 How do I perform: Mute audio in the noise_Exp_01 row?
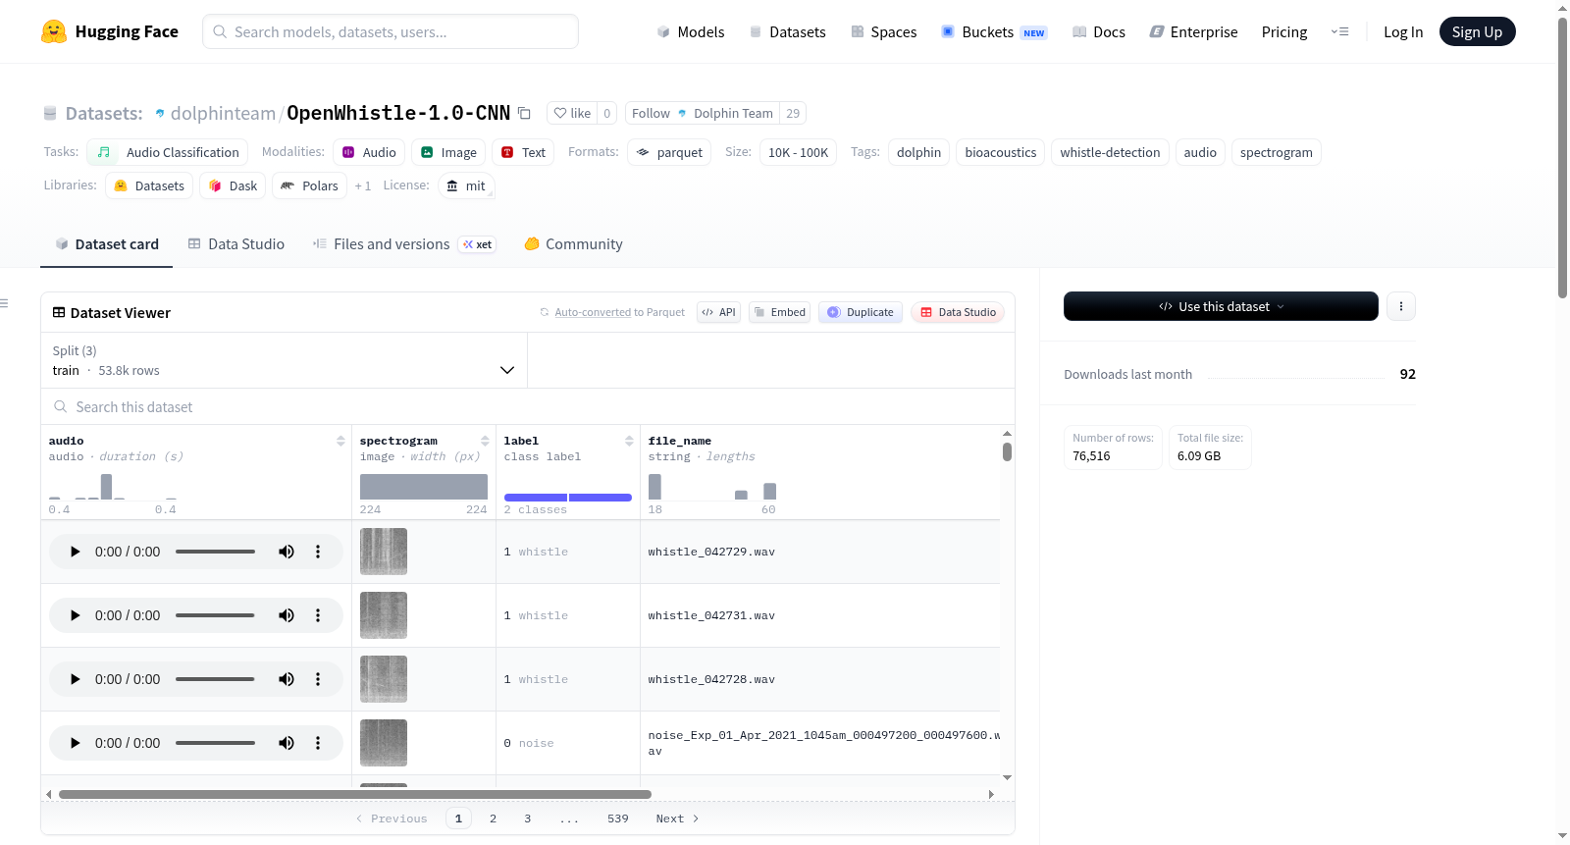(x=287, y=743)
